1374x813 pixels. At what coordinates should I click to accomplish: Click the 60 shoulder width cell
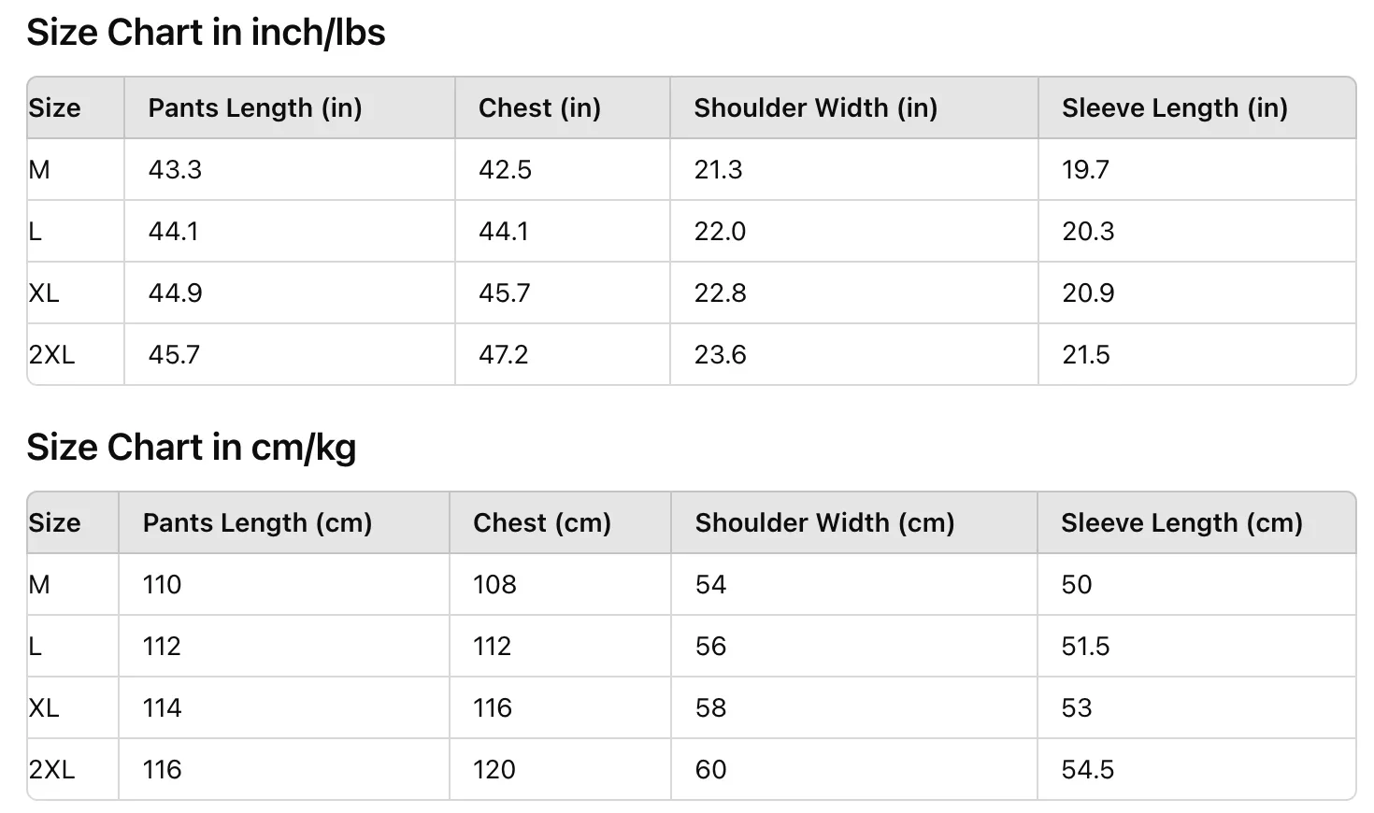click(854, 769)
